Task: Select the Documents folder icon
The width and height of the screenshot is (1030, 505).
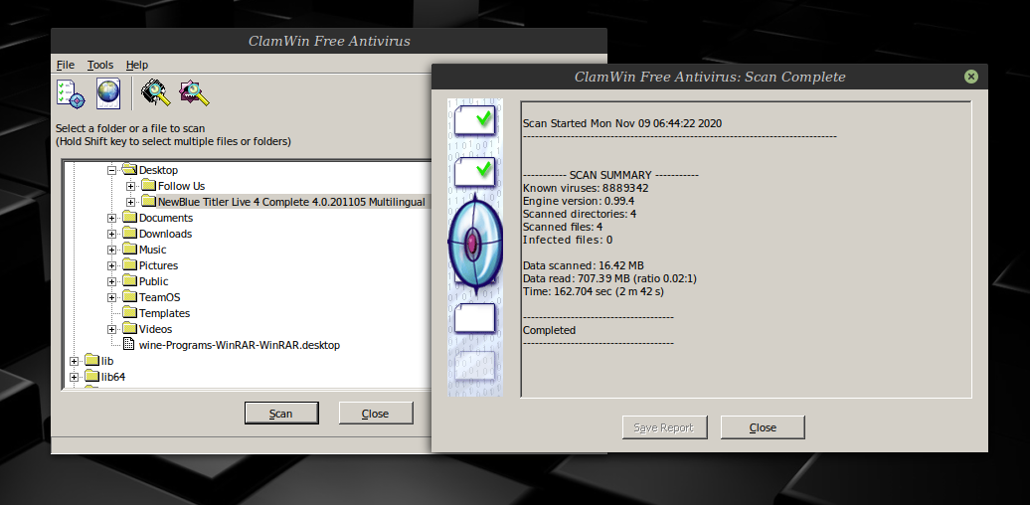Action: click(129, 218)
